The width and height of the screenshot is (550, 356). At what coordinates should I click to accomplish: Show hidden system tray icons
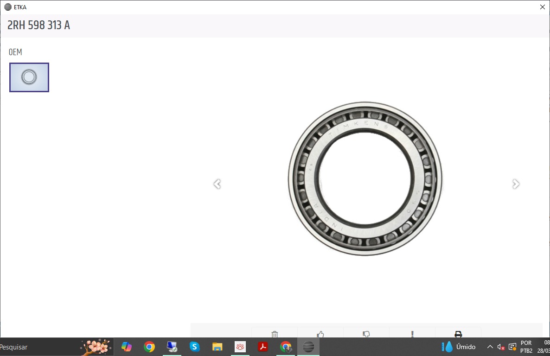point(490,347)
